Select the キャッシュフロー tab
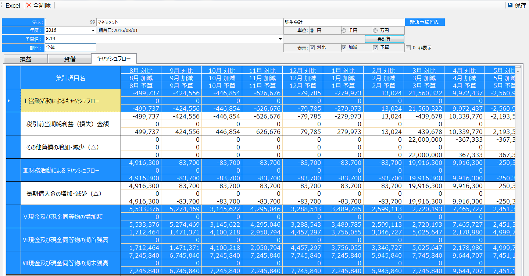Viewport: 529px width, 276px height. (x=114, y=59)
